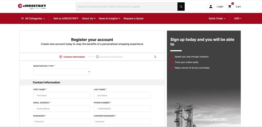262x127 pixels.
Task: Click the Phone Number field
Action: pos(122,109)
